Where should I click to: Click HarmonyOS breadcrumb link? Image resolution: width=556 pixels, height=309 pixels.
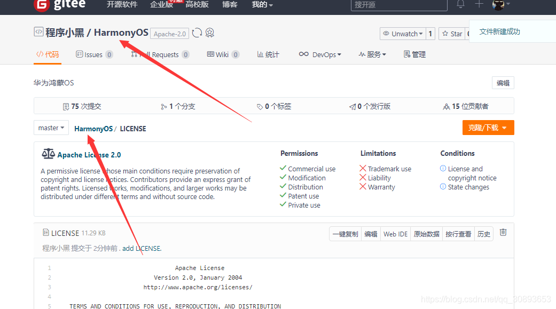click(93, 129)
